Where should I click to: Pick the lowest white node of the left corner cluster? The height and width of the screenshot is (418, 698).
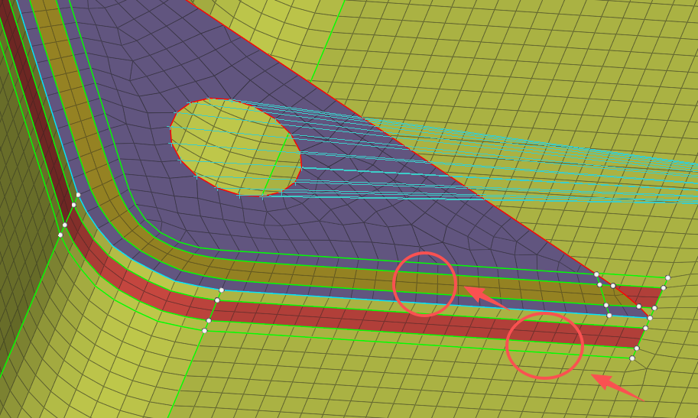[x=60, y=235]
